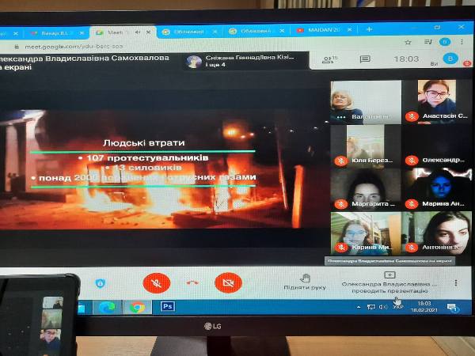Select Юля Берез... video tile

[x=366, y=146]
